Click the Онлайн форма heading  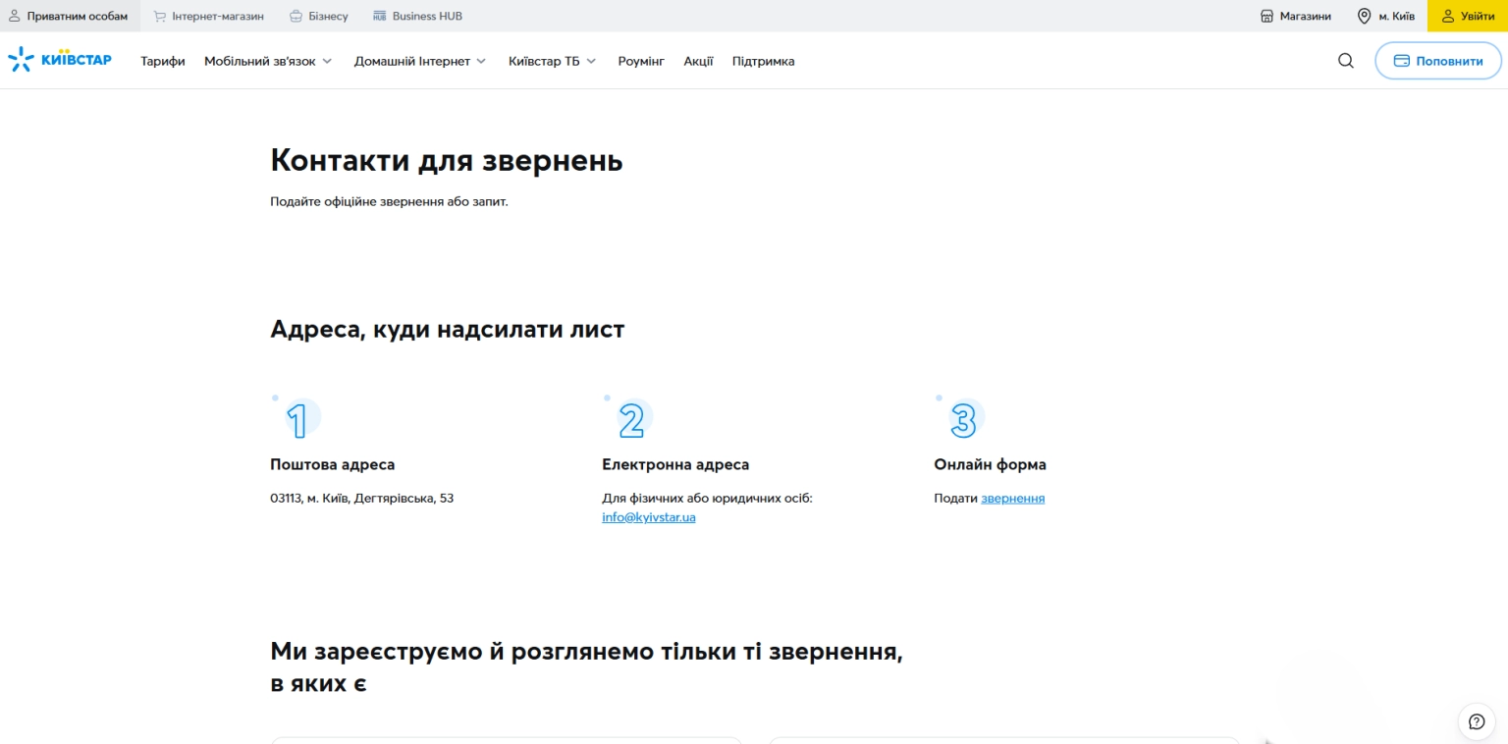point(991,464)
